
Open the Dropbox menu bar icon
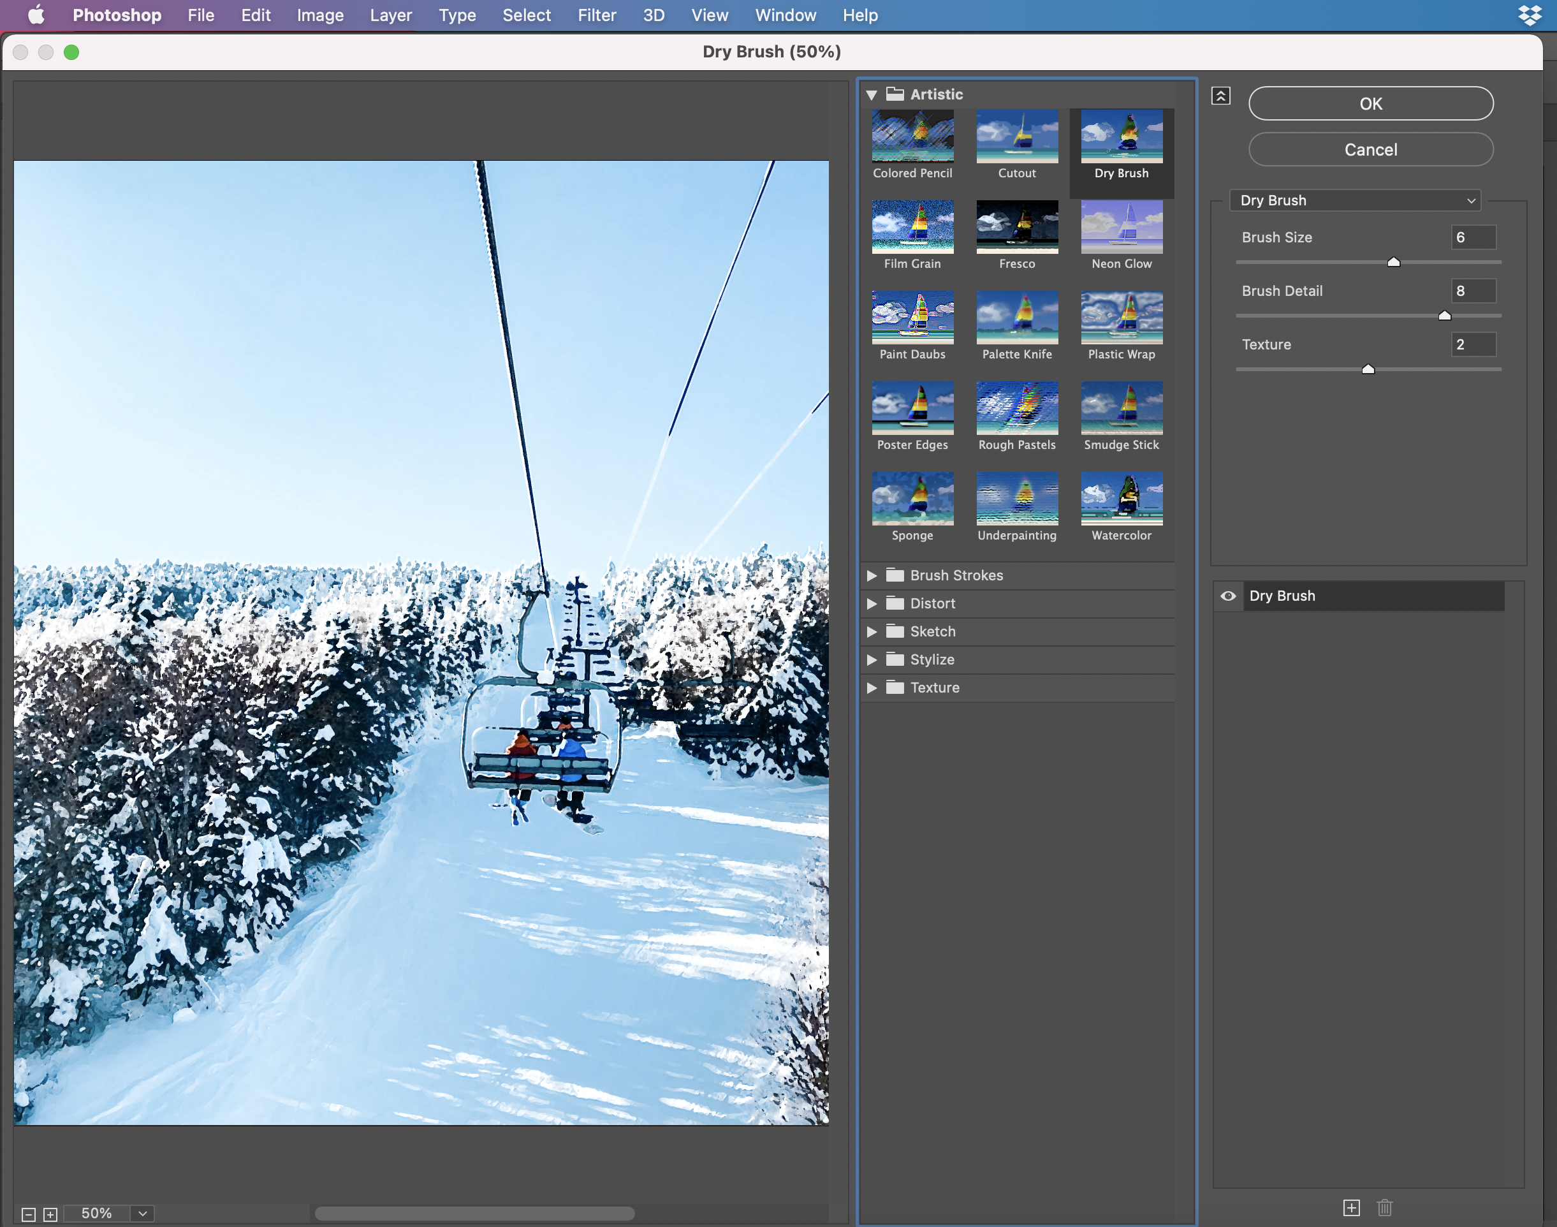(1529, 15)
